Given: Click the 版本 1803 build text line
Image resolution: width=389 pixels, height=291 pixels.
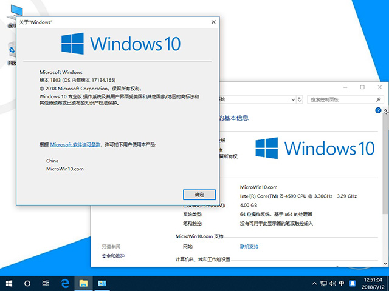Looking at the screenshot, I should [x=77, y=80].
